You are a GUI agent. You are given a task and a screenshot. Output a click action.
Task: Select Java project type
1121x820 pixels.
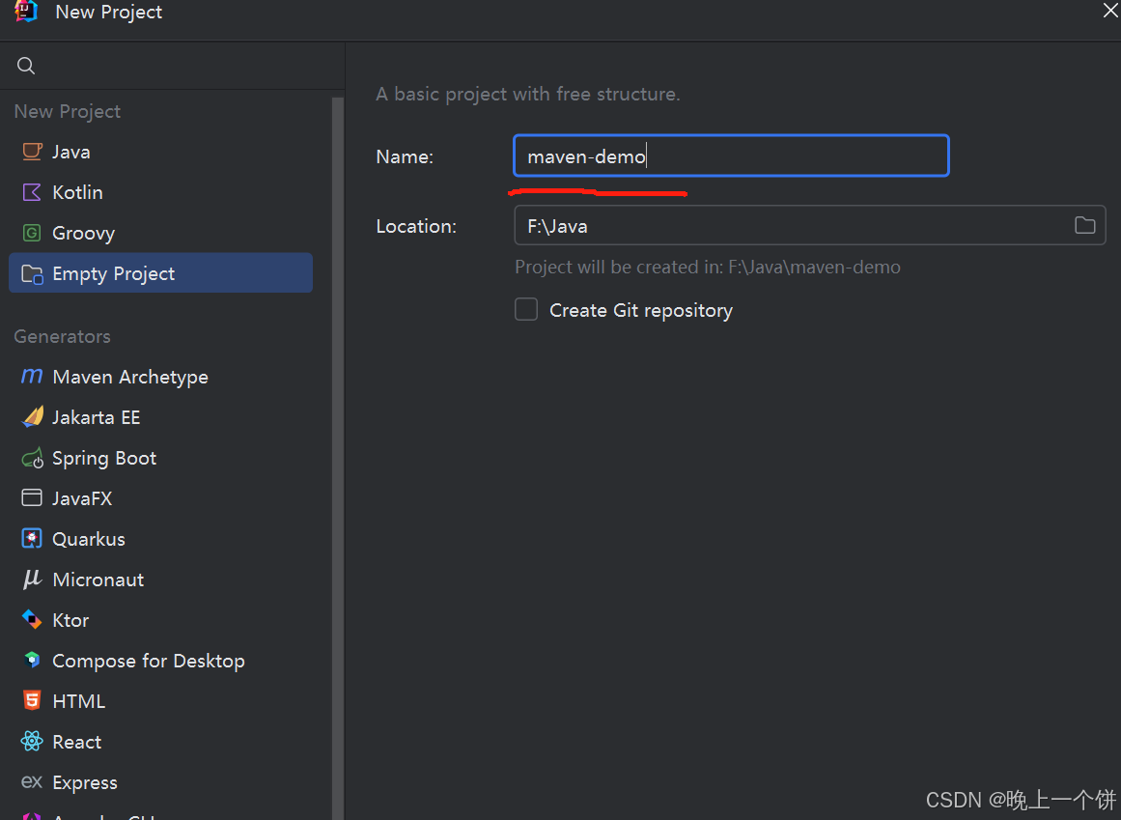(x=161, y=152)
